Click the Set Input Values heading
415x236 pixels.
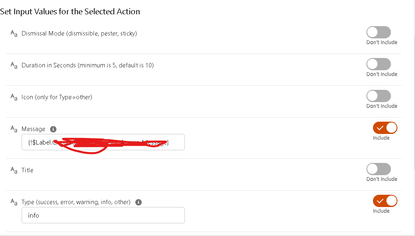pyautogui.click(x=70, y=12)
